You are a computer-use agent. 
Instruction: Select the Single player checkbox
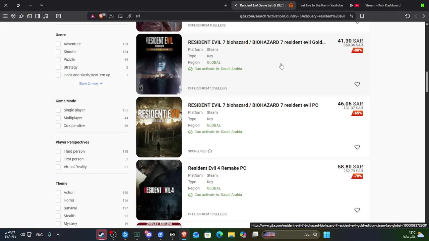[58, 110]
